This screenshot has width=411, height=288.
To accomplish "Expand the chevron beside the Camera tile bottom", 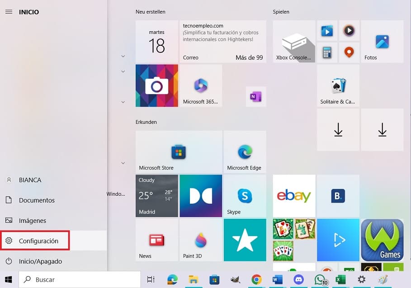I will [123, 102].
